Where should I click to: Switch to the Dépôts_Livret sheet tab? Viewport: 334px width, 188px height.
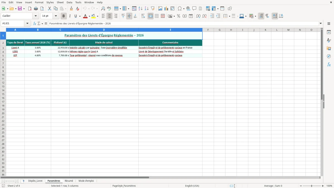click(35, 181)
